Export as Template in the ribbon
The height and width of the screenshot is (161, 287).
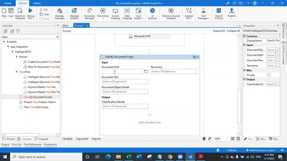pyautogui.click(x=20, y=13)
